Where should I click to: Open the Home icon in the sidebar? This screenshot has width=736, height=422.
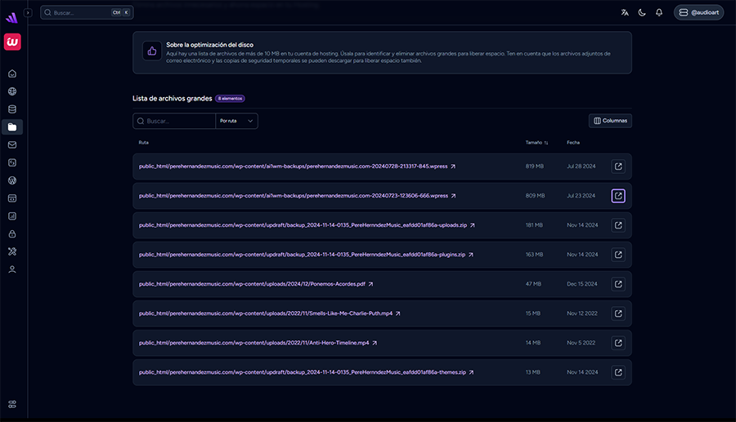click(x=12, y=73)
